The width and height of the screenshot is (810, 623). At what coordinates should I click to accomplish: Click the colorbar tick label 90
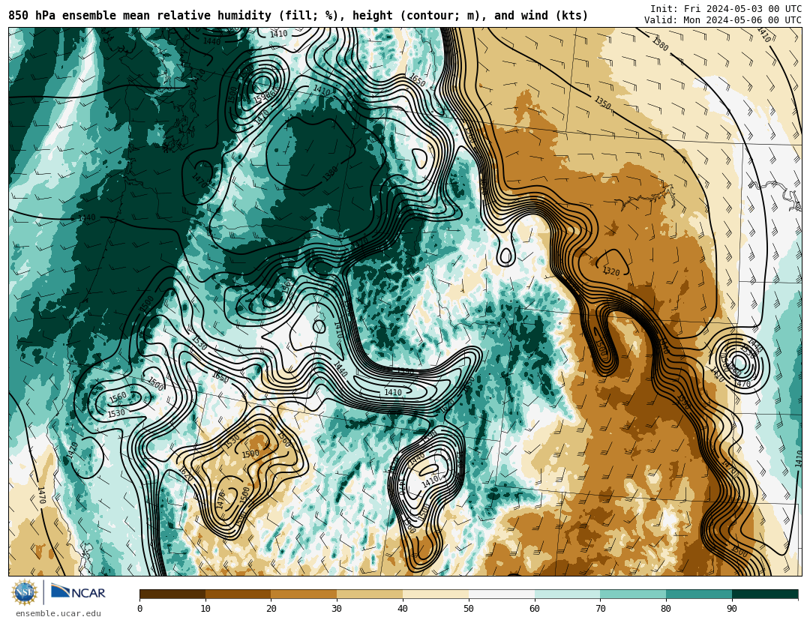(732, 609)
